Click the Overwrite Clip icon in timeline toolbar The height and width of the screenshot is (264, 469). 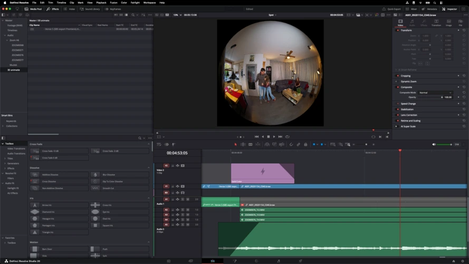pos(274,144)
